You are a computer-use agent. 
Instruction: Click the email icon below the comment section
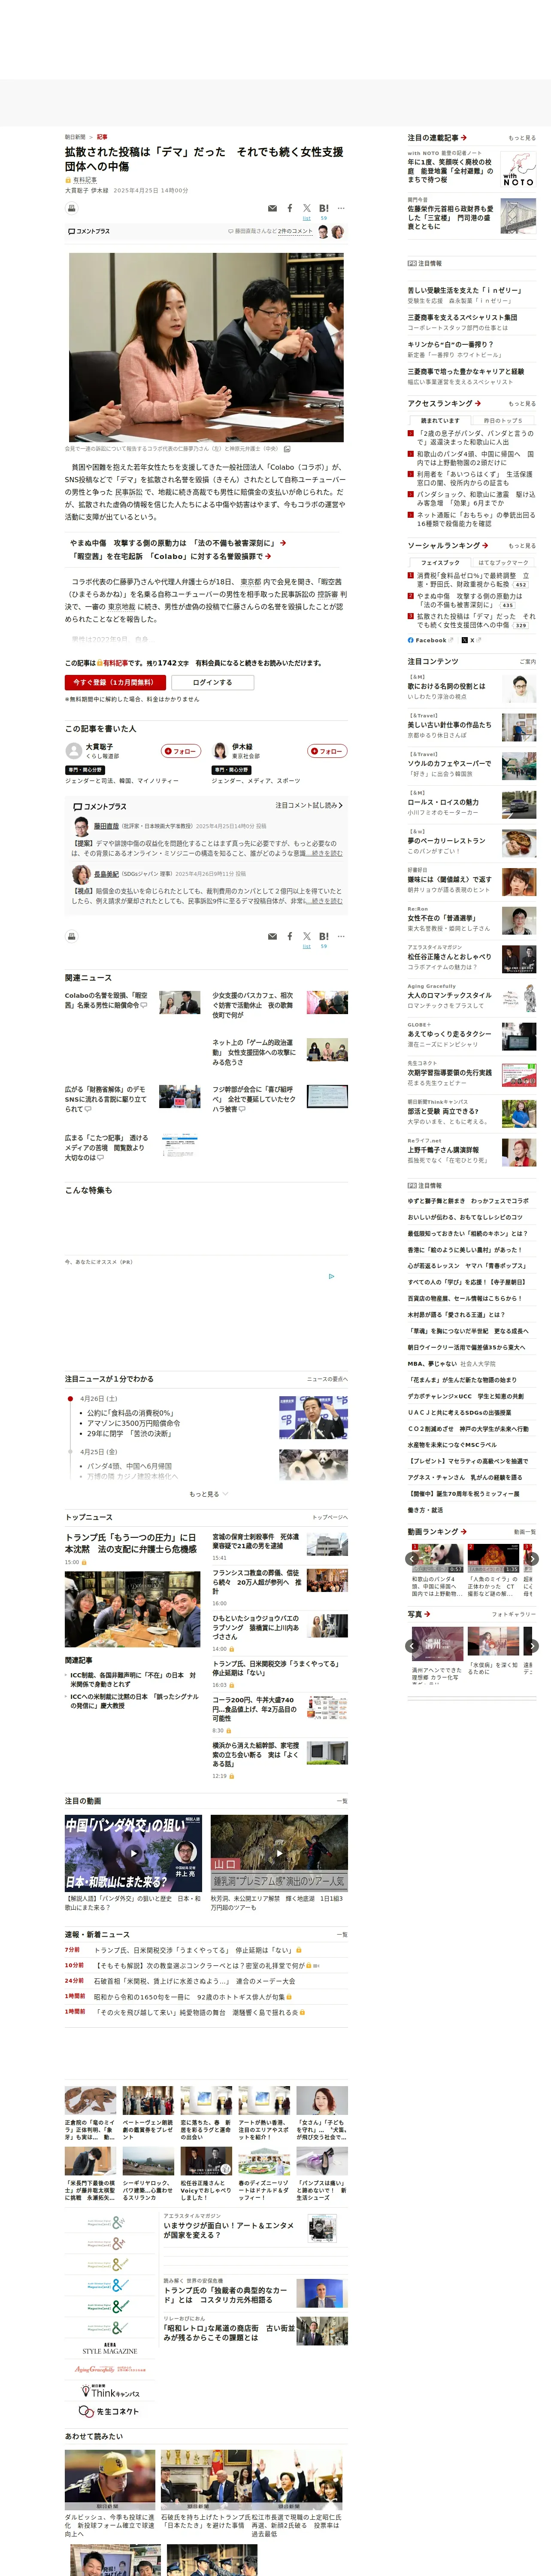pos(272,936)
